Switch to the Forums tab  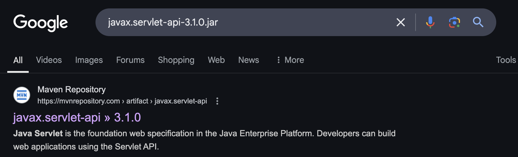coord(130,60)
